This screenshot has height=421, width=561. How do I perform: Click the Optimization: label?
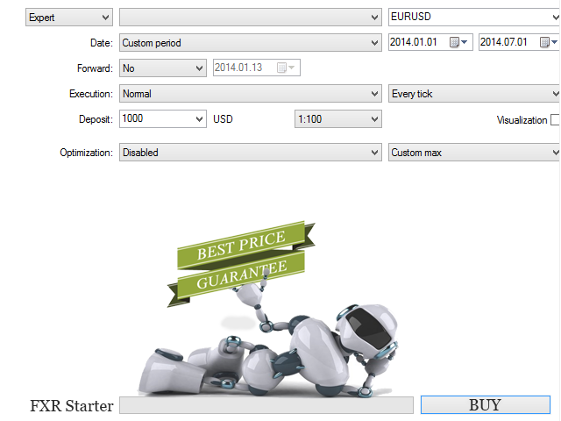click(86, 153)
